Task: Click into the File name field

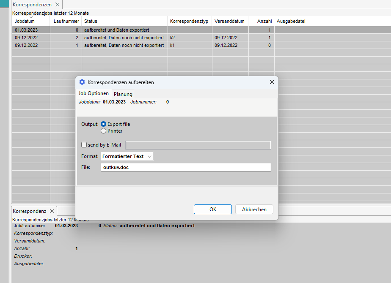Action: pos(185,167)
